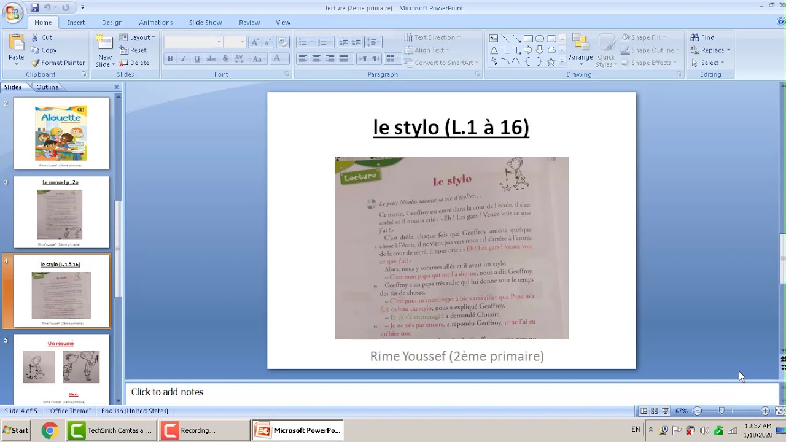Screen dimensions: 786x442
Task: Switch to TechSmith Camtasia taskbar button
Action: click(111, 430)
